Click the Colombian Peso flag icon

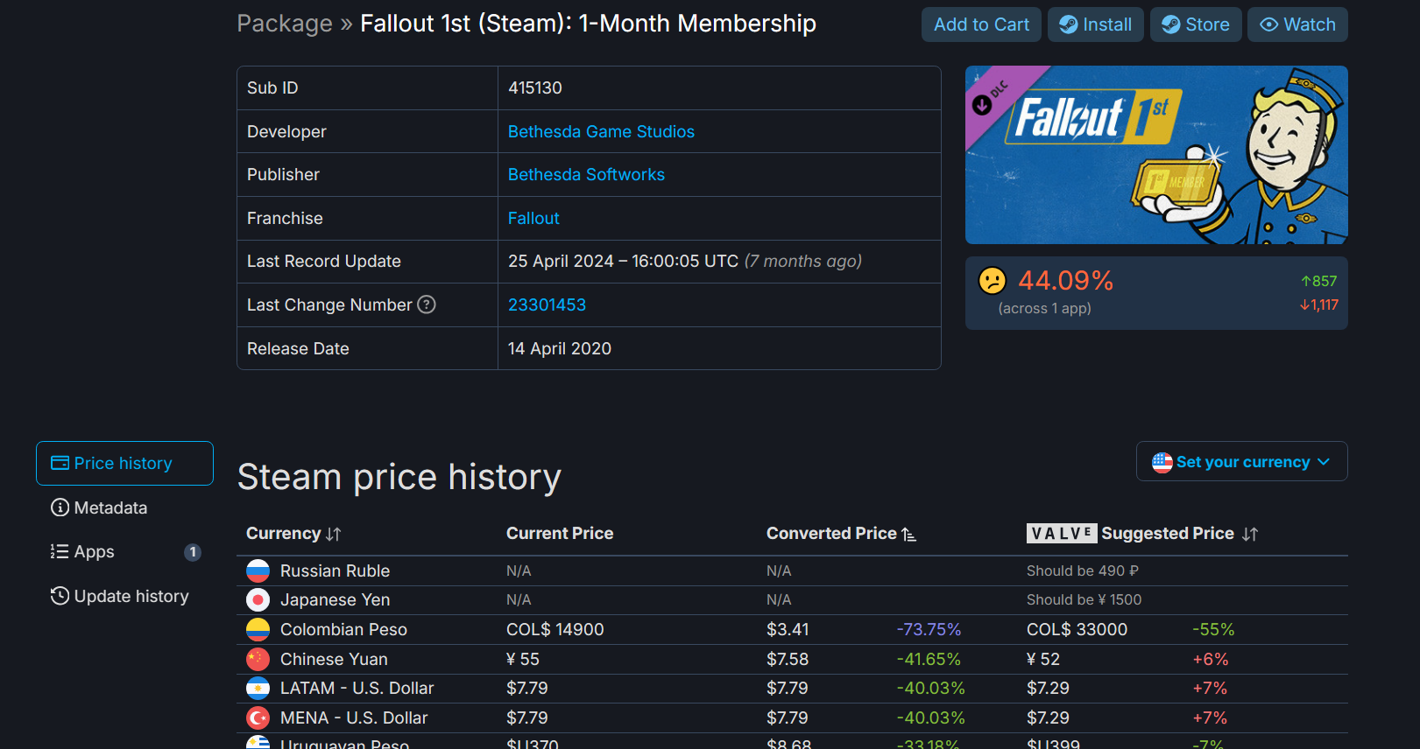pos(258,629)
